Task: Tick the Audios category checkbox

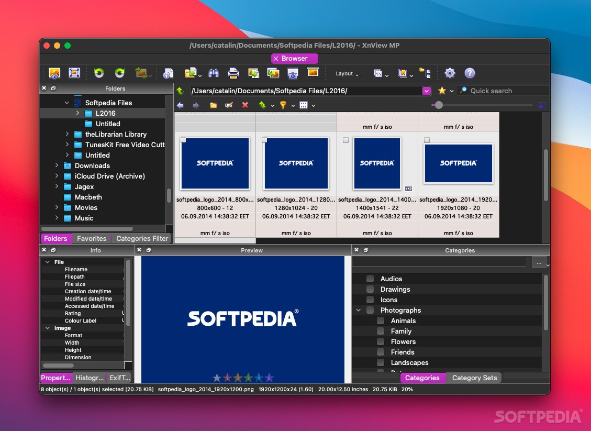Action: coord(370,279)
